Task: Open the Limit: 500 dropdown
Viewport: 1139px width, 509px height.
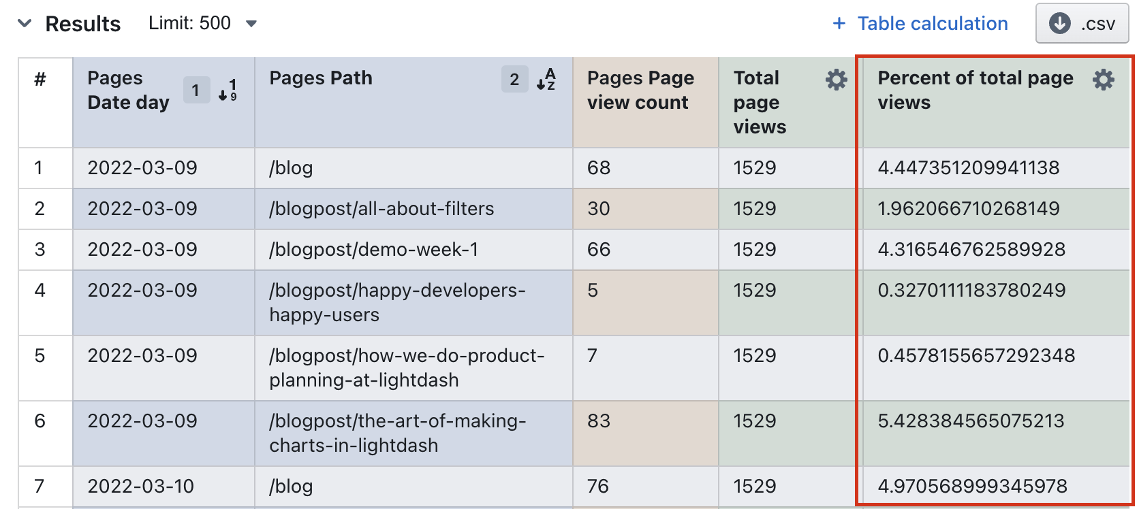Action: click(202, 24)
